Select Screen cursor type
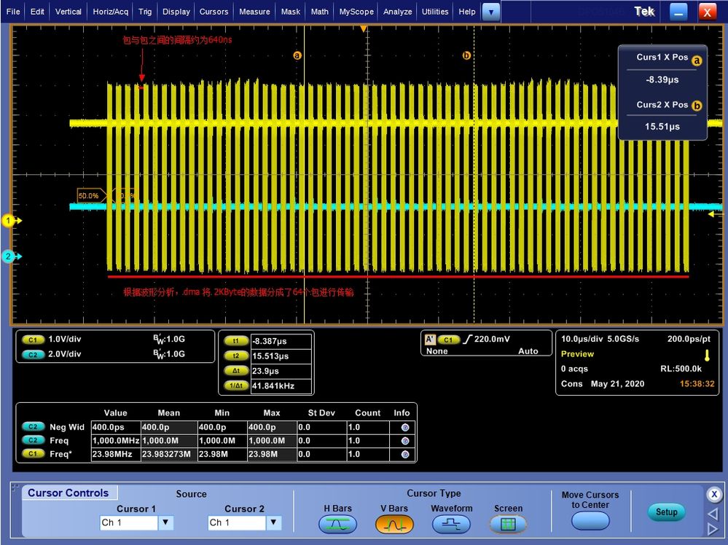 (x=509, y=524)
